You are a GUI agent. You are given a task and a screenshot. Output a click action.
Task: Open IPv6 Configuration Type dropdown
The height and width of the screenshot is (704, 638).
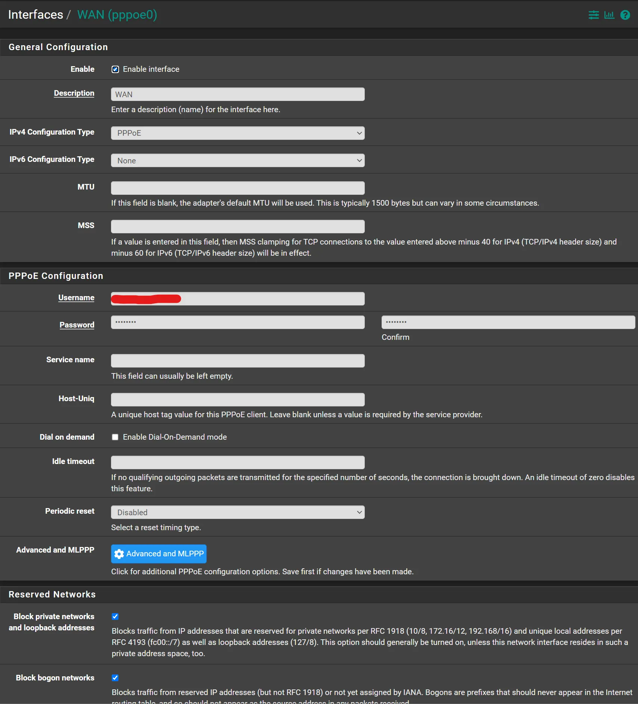(x=238, y=161)
